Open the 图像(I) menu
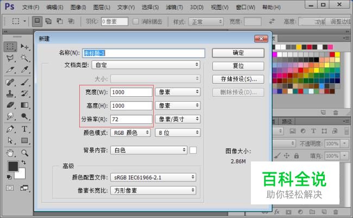Image resolution: width=353 pixels, height=218 pixels. (78, 8)
